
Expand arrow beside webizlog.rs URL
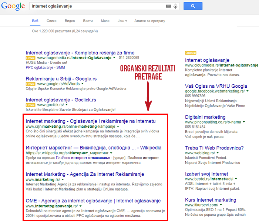click(x=218, y=153)
